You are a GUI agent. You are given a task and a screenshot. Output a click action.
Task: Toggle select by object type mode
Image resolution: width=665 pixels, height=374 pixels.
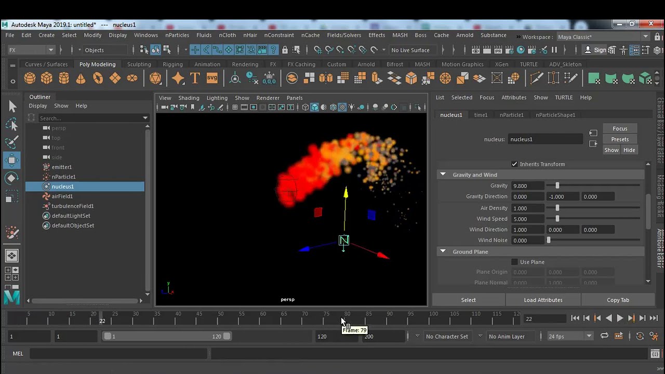pyautogui.click(x=155, y=50)
